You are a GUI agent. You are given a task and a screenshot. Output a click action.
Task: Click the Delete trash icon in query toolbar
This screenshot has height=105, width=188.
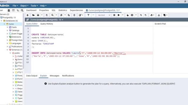(74, 15)
